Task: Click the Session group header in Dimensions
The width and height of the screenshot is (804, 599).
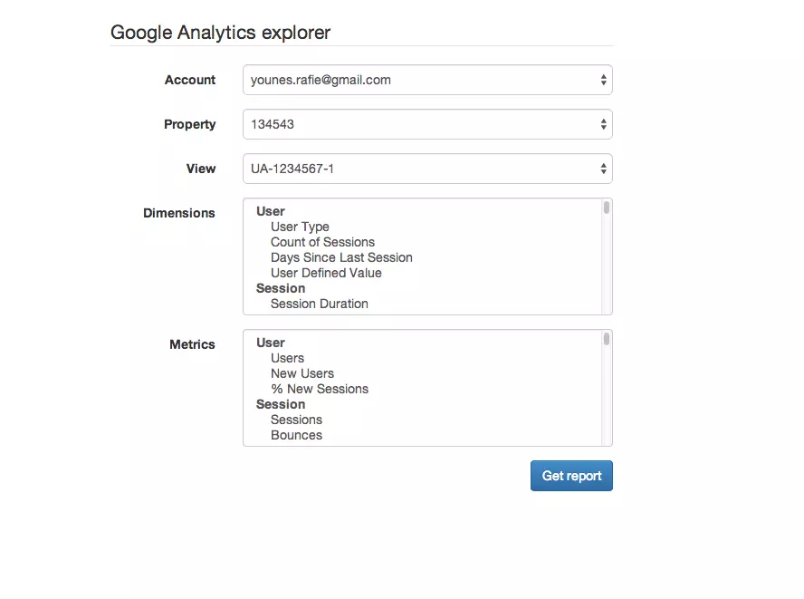Action: point(281,288)
